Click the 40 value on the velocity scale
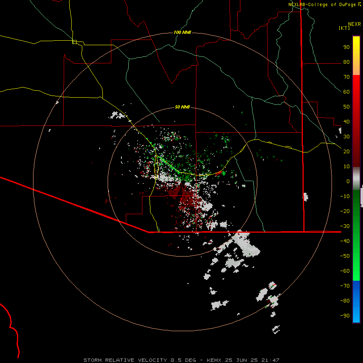The height and width of the screenshot is (363, 363). point(346,122)
